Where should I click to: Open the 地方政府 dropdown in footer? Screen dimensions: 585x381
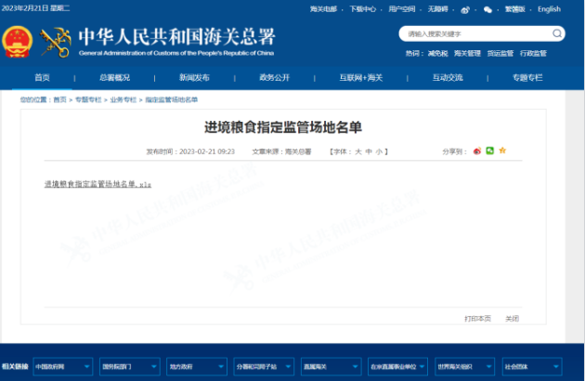(197, 367)
